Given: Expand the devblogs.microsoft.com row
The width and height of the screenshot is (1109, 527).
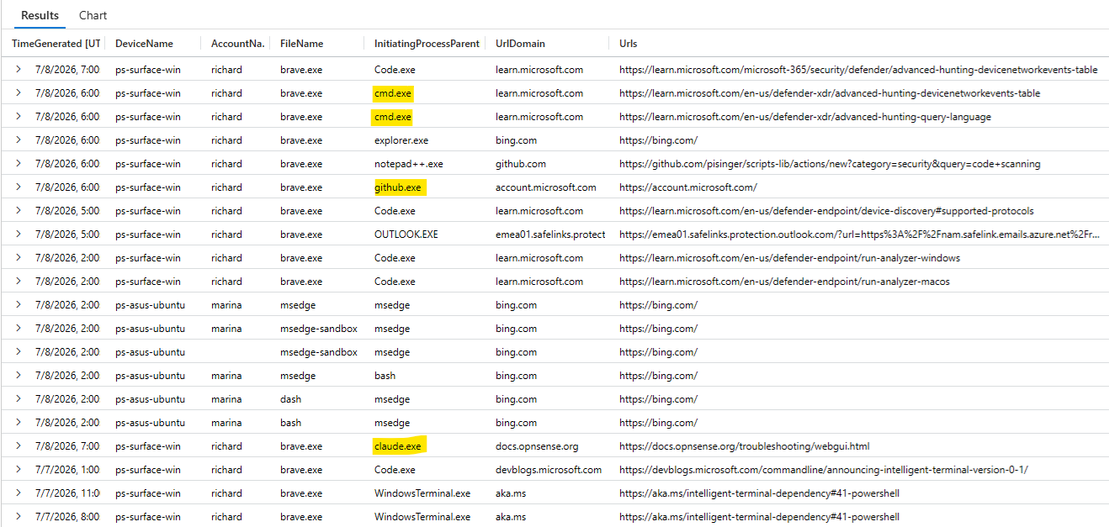Looking at the screenshot, I should [19, 470].
